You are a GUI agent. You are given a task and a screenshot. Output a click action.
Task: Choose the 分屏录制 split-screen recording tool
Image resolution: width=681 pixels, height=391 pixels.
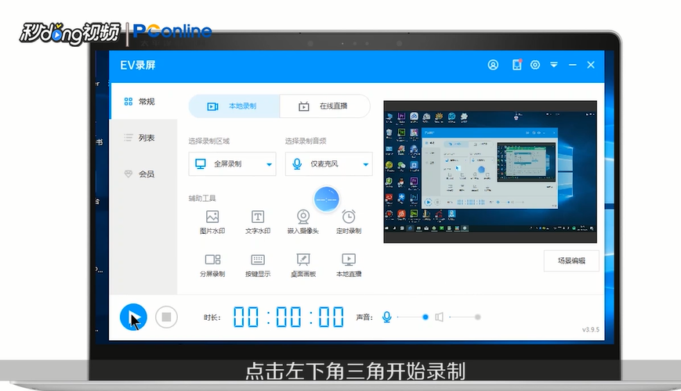(x=212, y=265)
